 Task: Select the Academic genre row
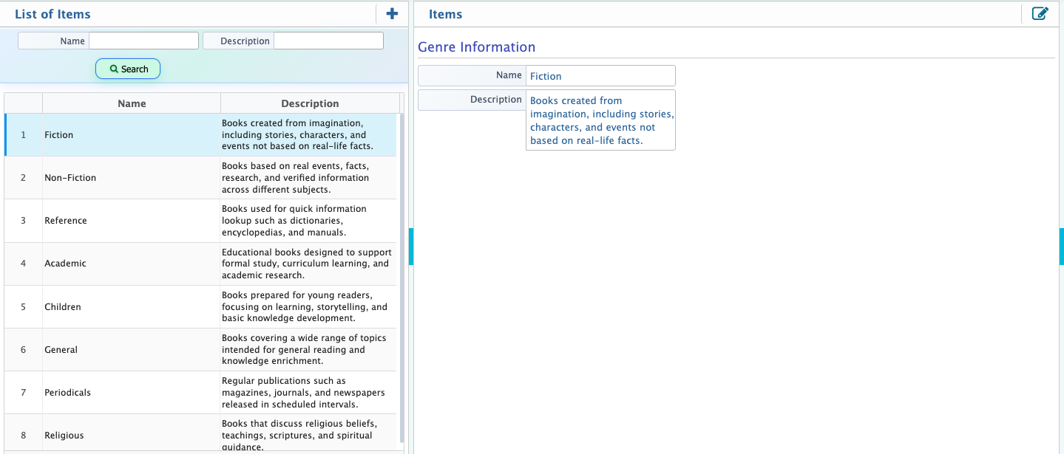(65, 264)
